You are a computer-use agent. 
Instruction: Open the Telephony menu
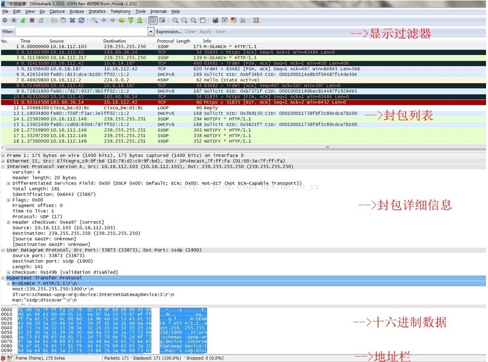[x=120, y=12]
